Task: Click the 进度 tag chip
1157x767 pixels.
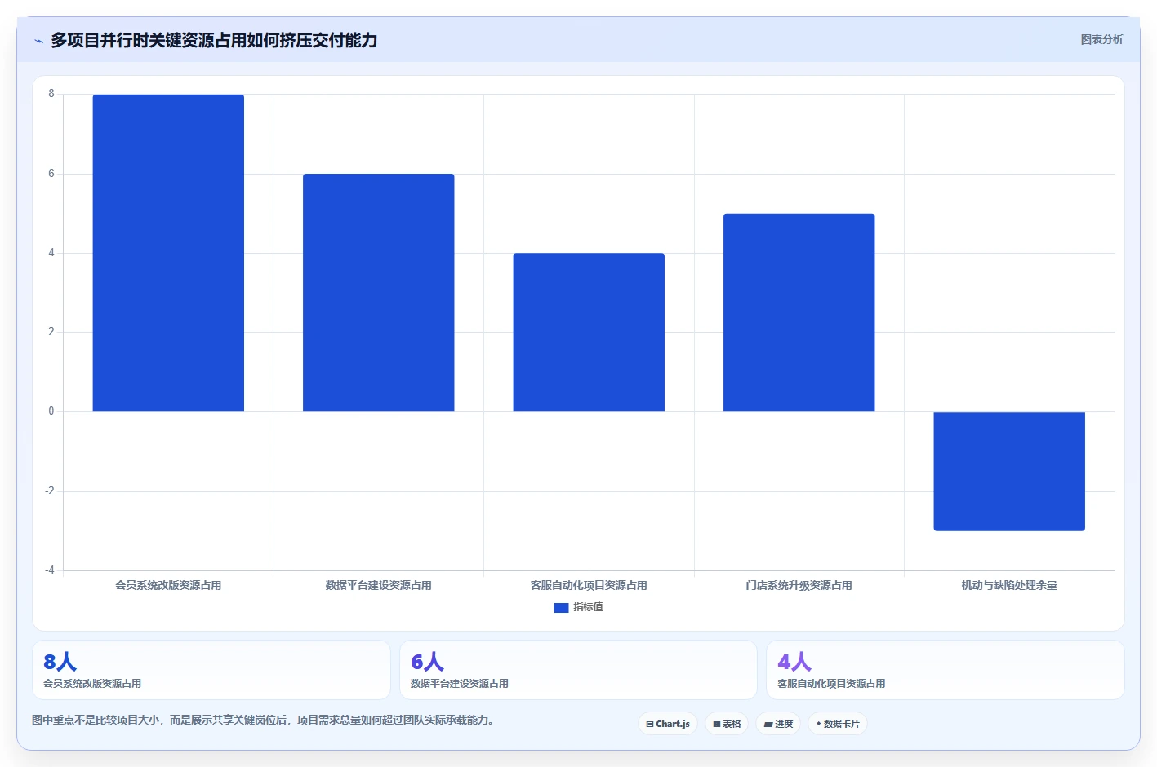Action: [x=778, y=724]
